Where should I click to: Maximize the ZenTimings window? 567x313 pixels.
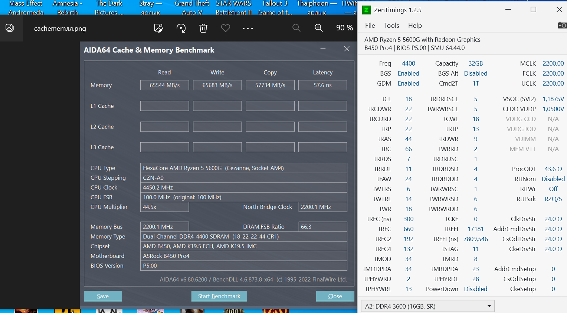(533, 10)
